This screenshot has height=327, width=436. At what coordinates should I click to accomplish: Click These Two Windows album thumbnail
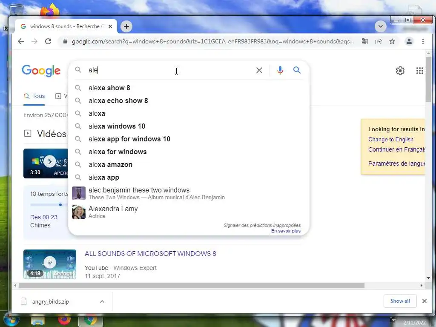[x=79, y=193]
